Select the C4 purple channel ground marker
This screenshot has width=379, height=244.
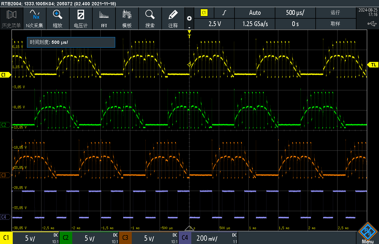(x=6, y=217)
